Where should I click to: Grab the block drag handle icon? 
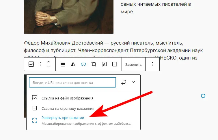pos(40,64)
